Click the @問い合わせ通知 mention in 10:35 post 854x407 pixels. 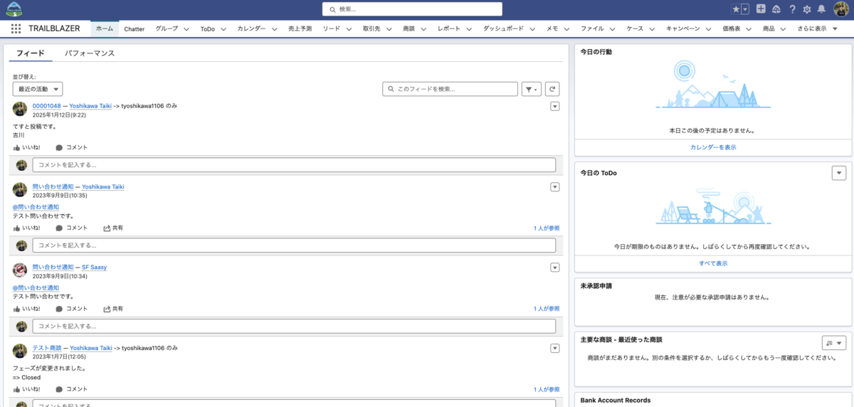(x=36, y=207)
